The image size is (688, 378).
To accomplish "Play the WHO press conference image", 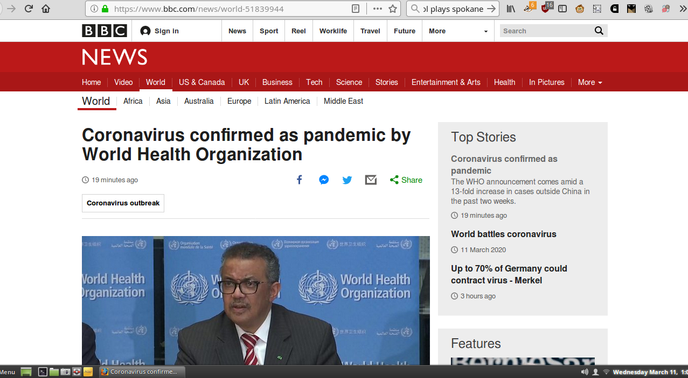I will [256, 301].
